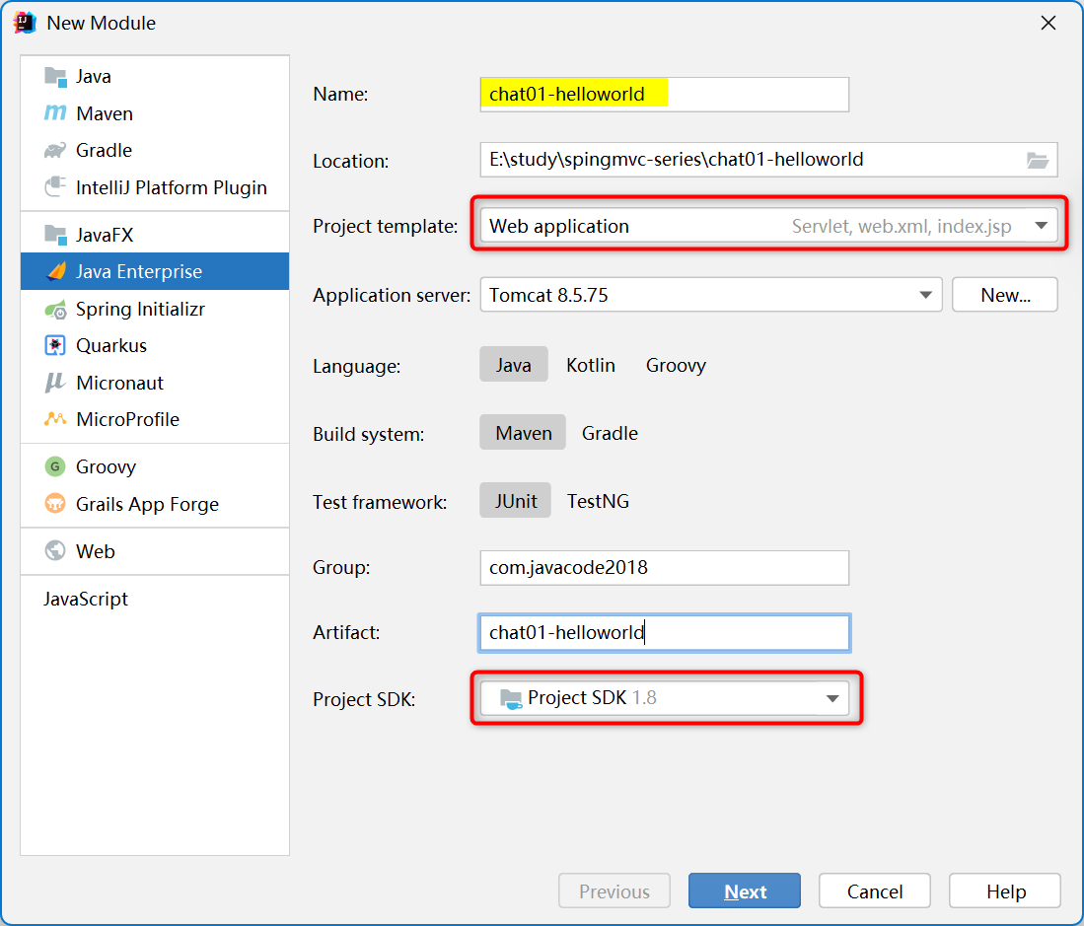1084x926 pixels.
Task: Select Groovy language option
Action: click(676, 364)
